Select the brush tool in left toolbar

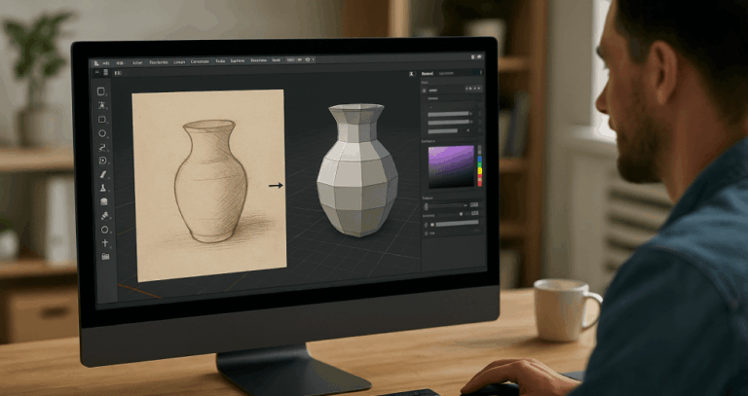click(x=102, y=174)
